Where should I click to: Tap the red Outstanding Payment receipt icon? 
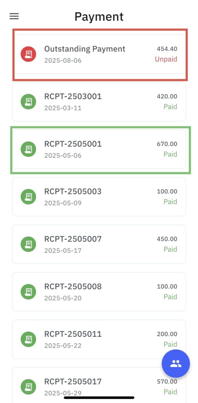29,54
